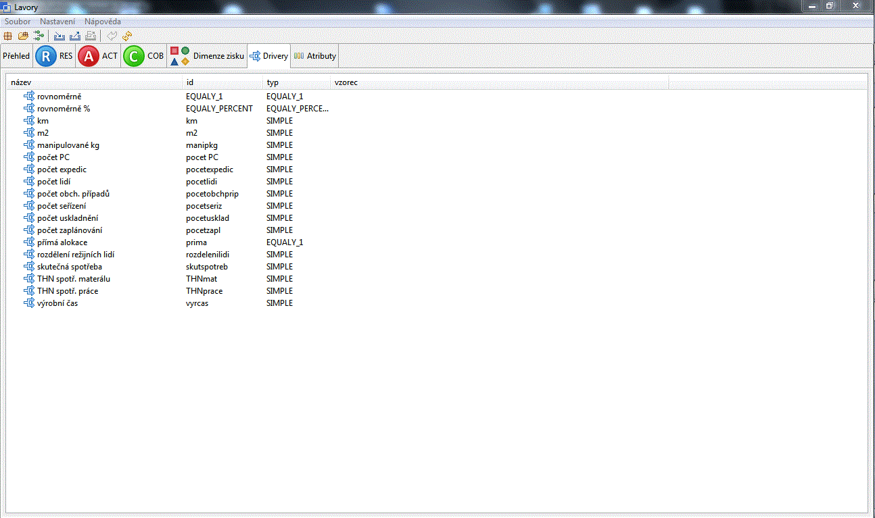Open the Nastavení menu
Viewport: 875px width, 518px height.
click(57, 22)
